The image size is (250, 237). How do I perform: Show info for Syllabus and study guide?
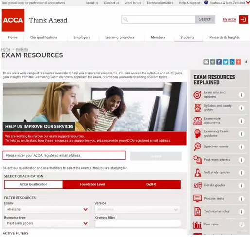[x=241, y=108]
